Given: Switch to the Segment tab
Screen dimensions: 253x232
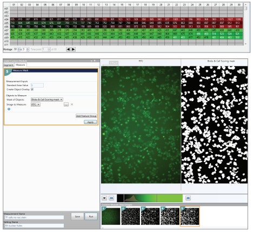Looking at the screenshot, I should 9,65.
